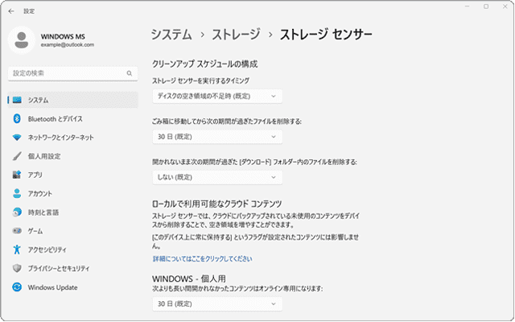The image size is (515, 322).
Task: Minimize the settings window
Action: pyautogui.click(x=468, y=6)
